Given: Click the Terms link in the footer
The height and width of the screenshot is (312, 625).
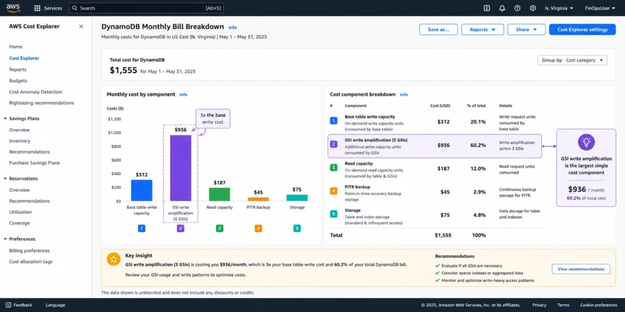Looking at the screenshot, I should (x=563, y=305).
